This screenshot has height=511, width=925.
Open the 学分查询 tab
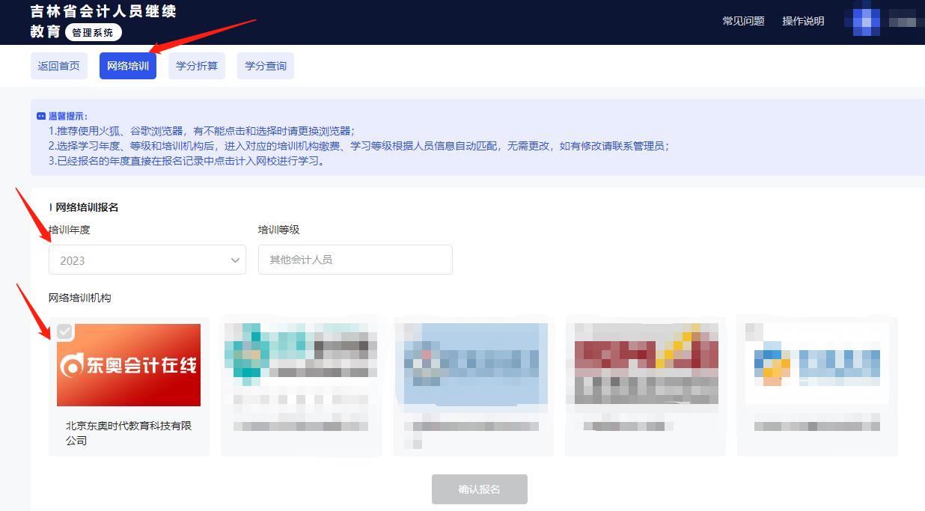265,66
